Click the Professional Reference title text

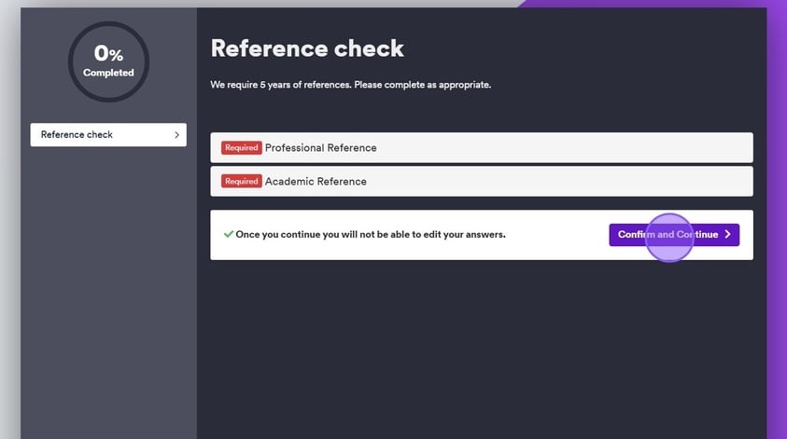(x=320, y=148)
